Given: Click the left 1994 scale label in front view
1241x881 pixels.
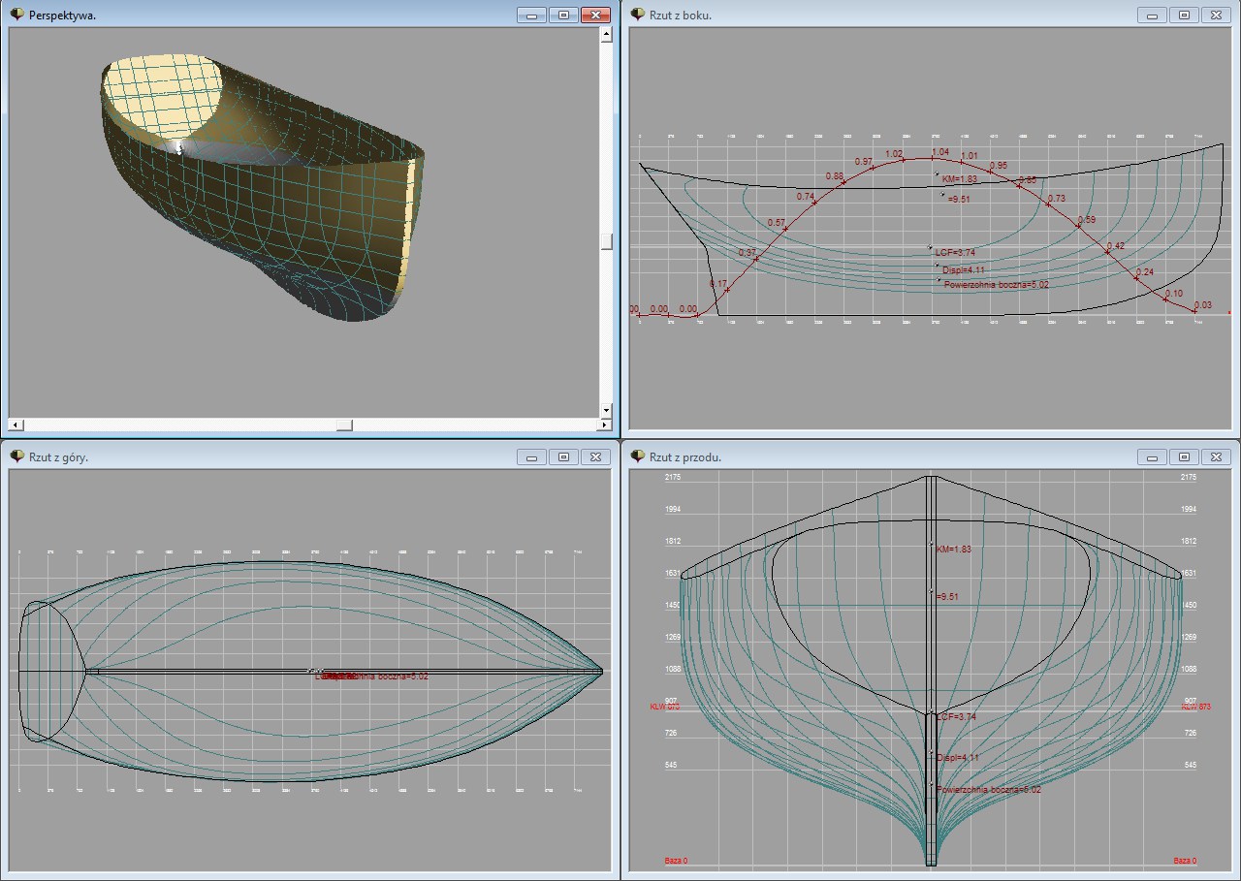Looking at the screenshot, I should click(673, 510).
